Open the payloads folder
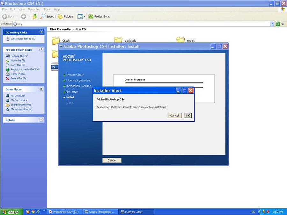The image size is (287, 215). point(125,40)
